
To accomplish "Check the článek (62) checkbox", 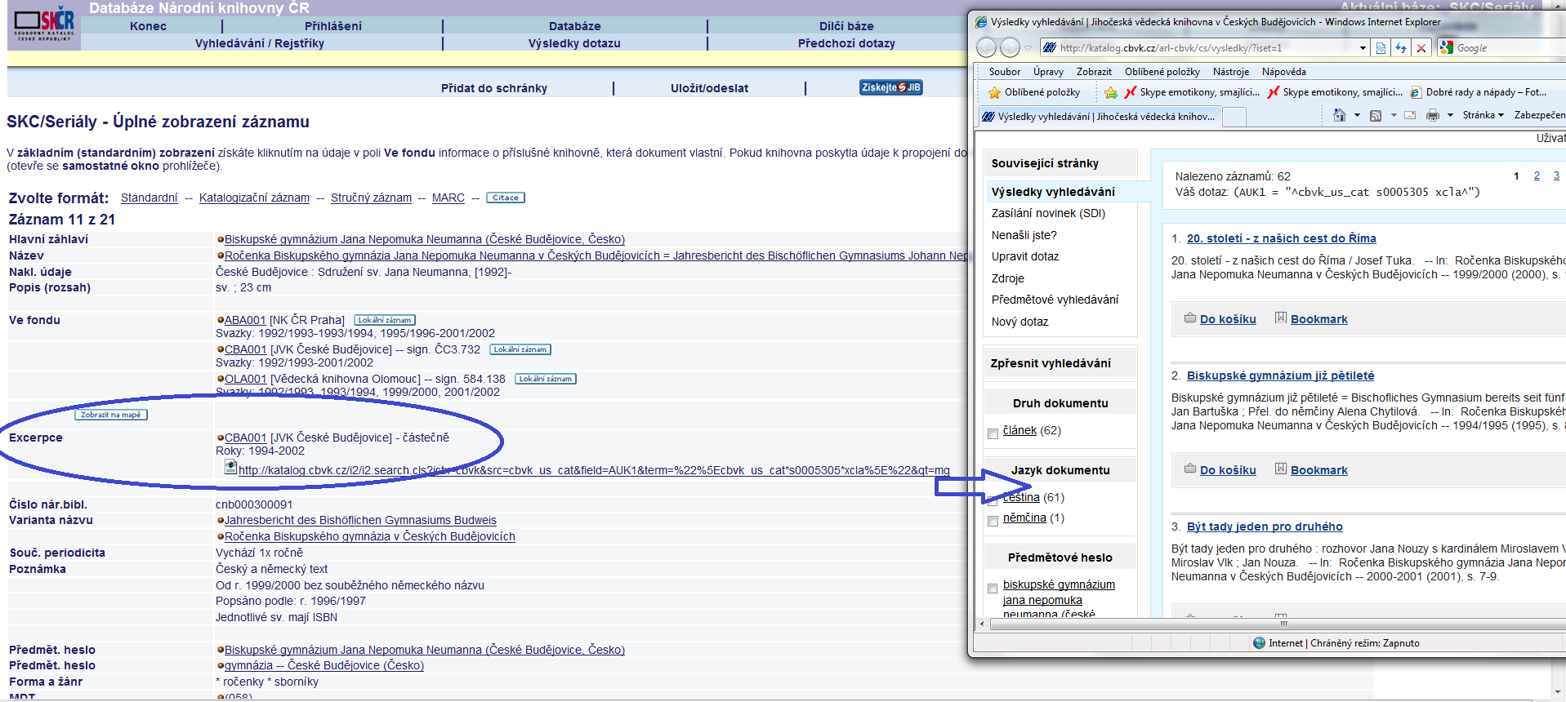I will (993, 433).
